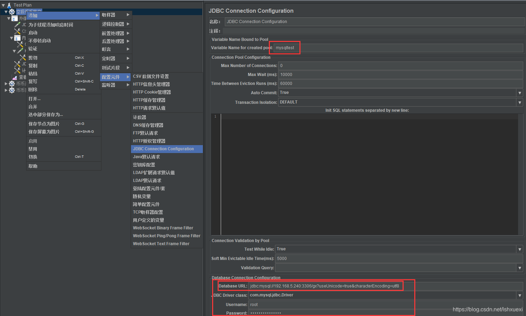Click the 计 counter wrench icon

tap(17, 70)
